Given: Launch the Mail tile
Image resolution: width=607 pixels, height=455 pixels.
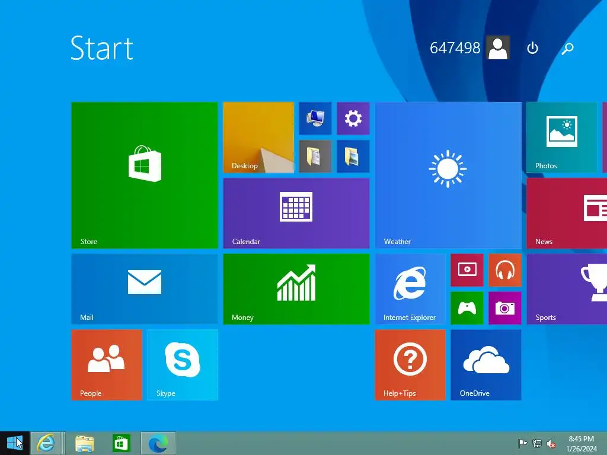Looking at the screenshot, I should [x=145, y=289].
